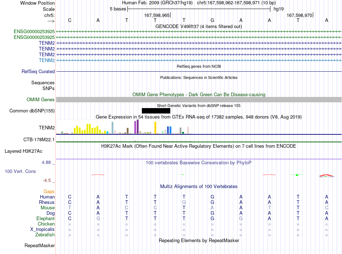Open the Common dbSNP(155) track label

pos(32,111)
